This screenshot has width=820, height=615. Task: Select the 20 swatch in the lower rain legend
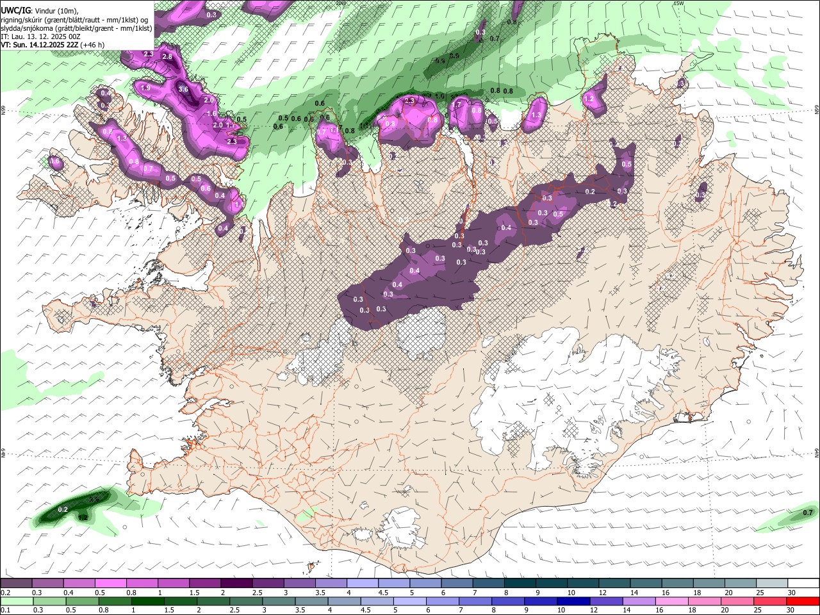[x=737, y=601]
